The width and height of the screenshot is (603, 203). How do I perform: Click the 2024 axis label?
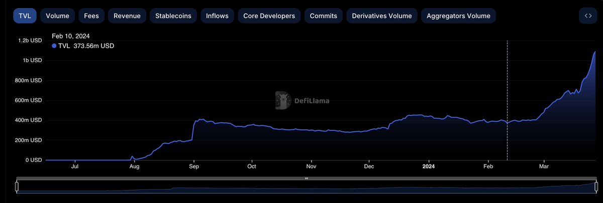[429, 166]
